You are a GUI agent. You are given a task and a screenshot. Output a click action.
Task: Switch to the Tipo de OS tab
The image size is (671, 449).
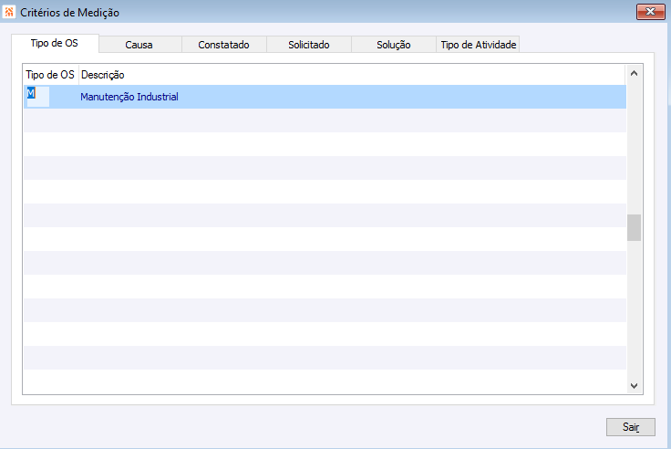point(55,43)
